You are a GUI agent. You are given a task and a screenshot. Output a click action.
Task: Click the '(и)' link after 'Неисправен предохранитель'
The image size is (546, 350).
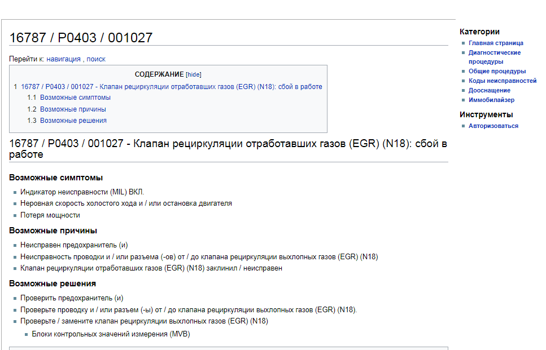pos(123,245)
